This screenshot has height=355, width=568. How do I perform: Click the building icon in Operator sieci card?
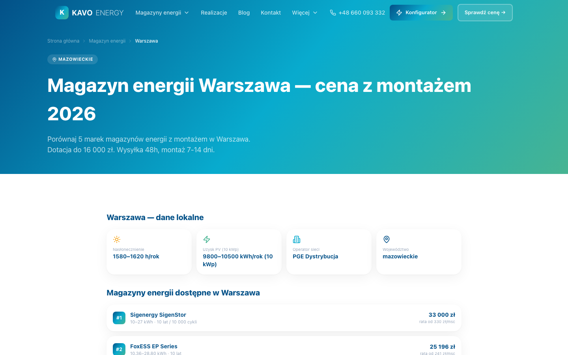[x=297, y=239]
